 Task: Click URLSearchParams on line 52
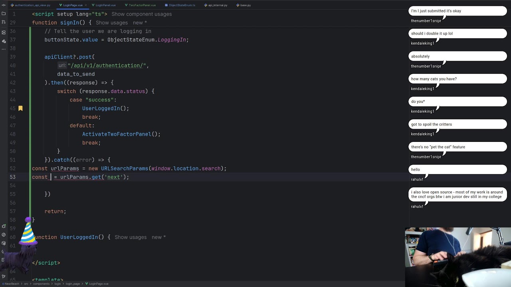(x=125, y=169)
